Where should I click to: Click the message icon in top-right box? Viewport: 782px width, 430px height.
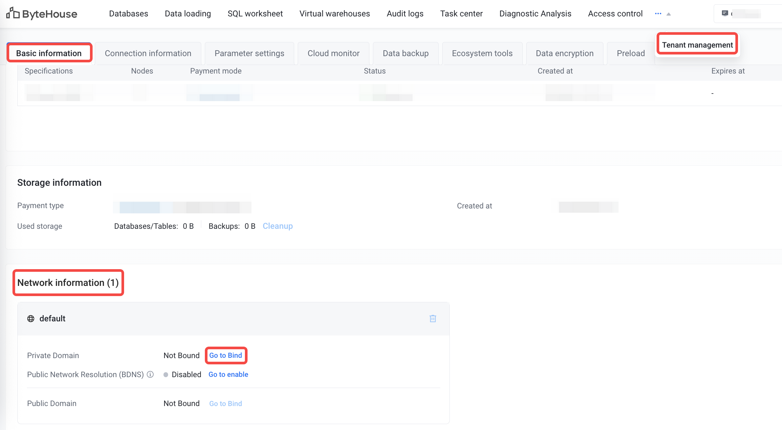coord(725,13)
